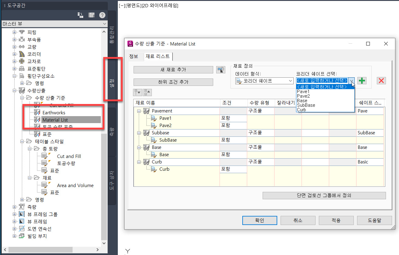399x255 pixels.
Task: Click the 취소 button
Action: (298, 220)
